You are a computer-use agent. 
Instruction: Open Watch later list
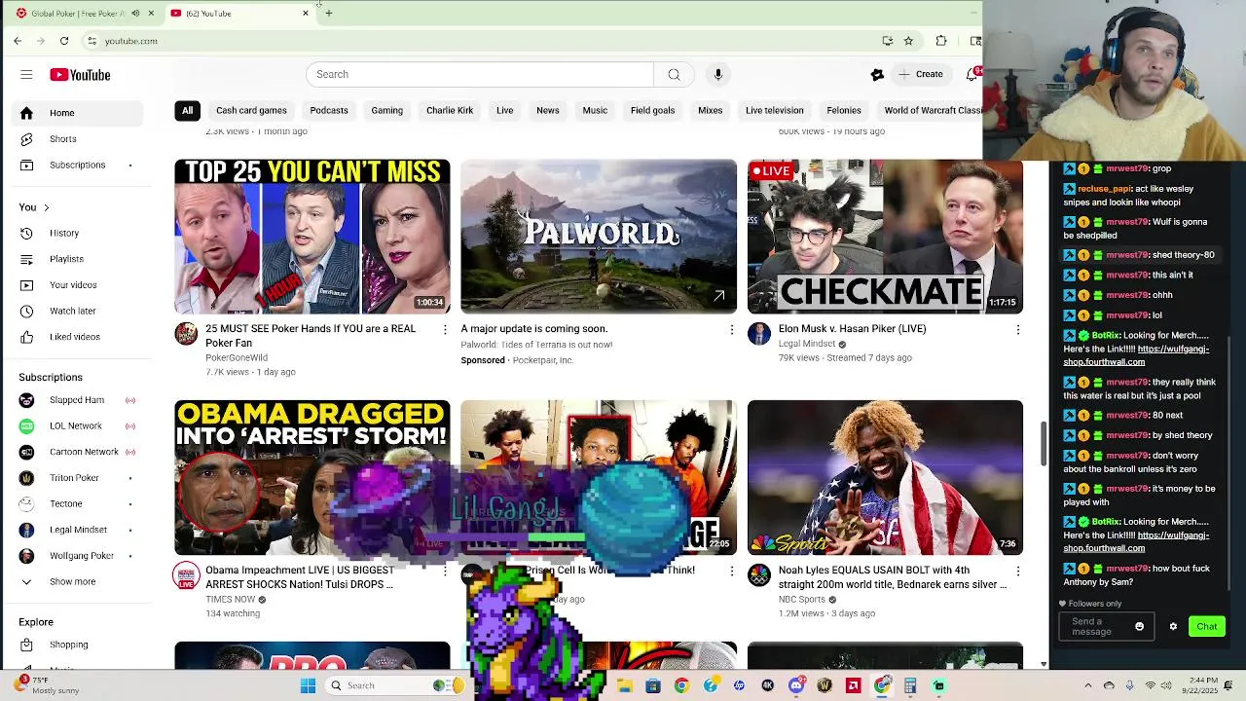pyautogui.click(x=75, y=312)
